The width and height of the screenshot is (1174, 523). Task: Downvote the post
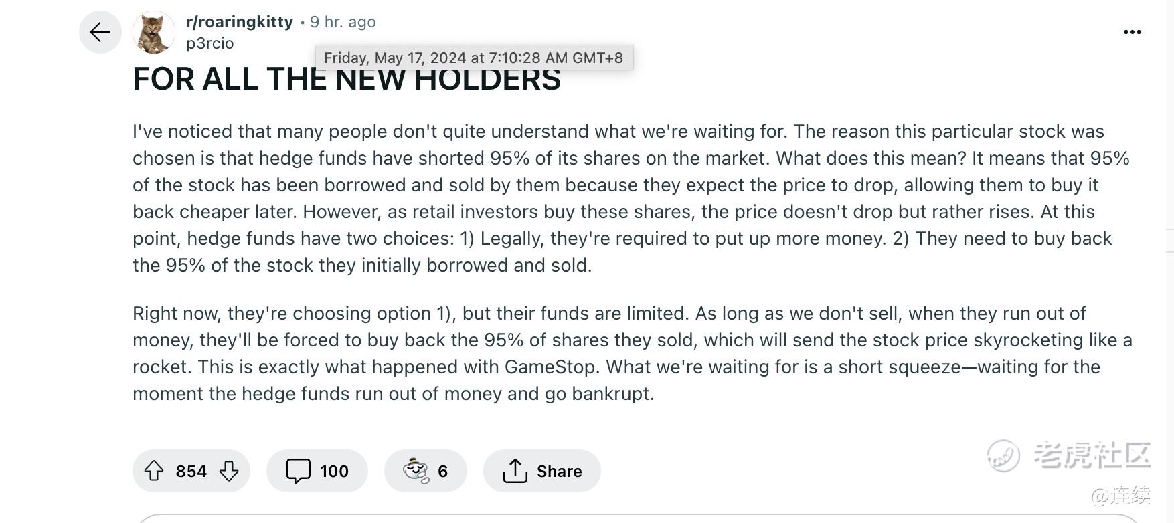pyautogui.click(x=229, y=471)
